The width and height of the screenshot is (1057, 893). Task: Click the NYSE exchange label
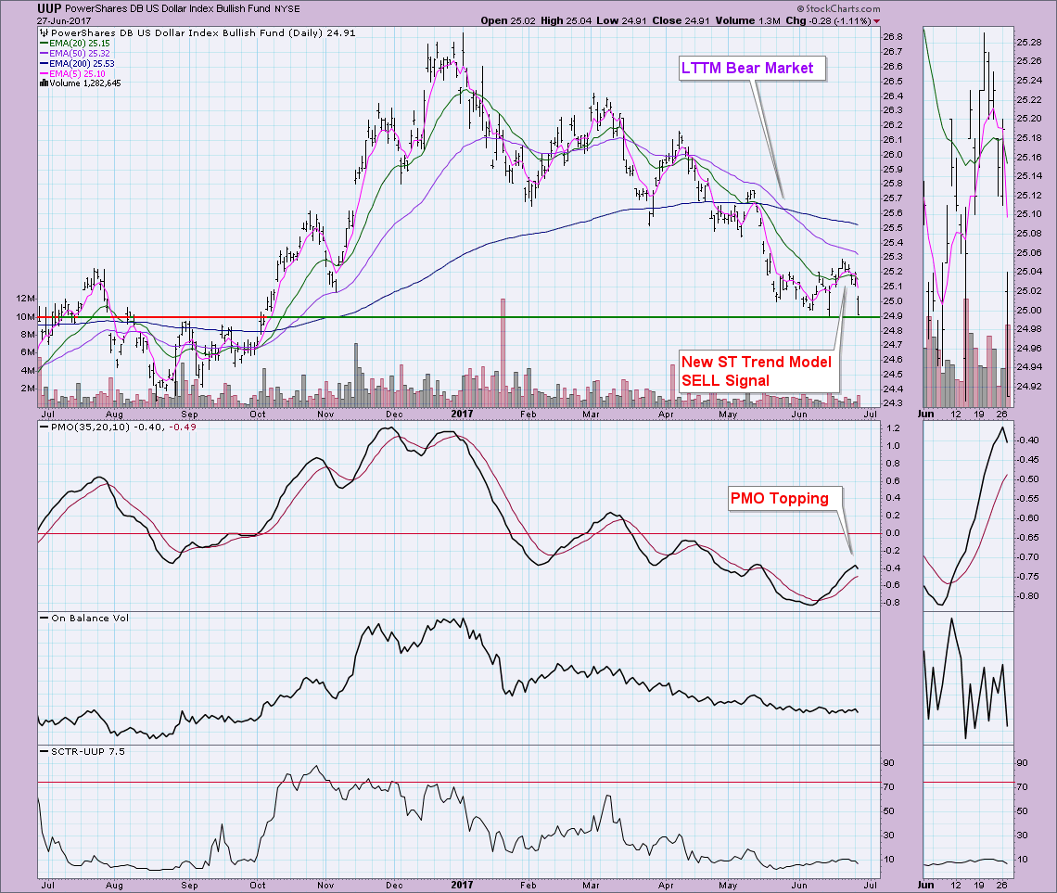(287, 9)
